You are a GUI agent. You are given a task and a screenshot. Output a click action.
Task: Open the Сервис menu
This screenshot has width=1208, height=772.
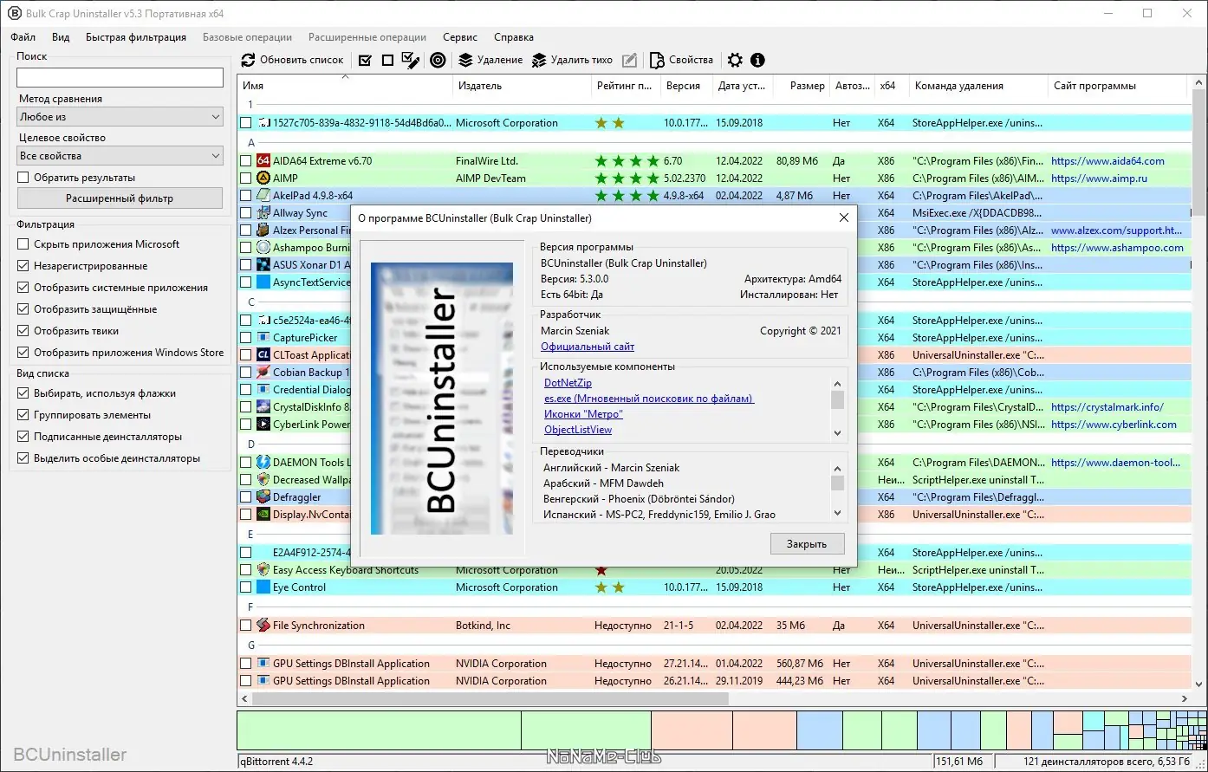tap(460, 37)
